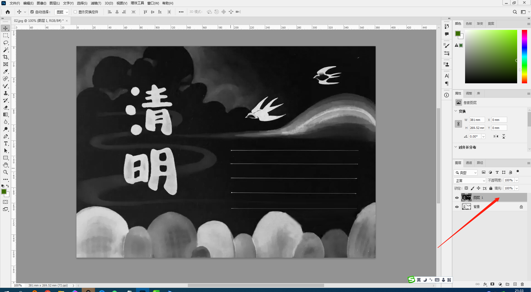Toggle the 自动选择 checkbox
This screenshot has height=292, width=531.
(x=32, y=12)
